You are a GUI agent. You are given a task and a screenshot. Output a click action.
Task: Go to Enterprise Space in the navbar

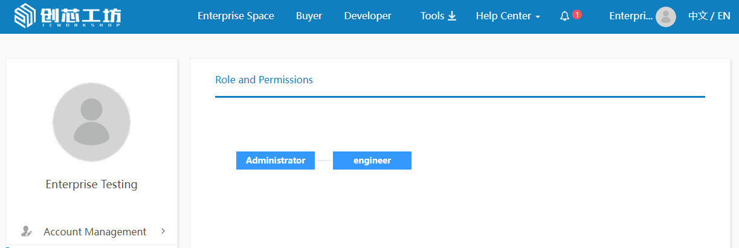point(236,16)
